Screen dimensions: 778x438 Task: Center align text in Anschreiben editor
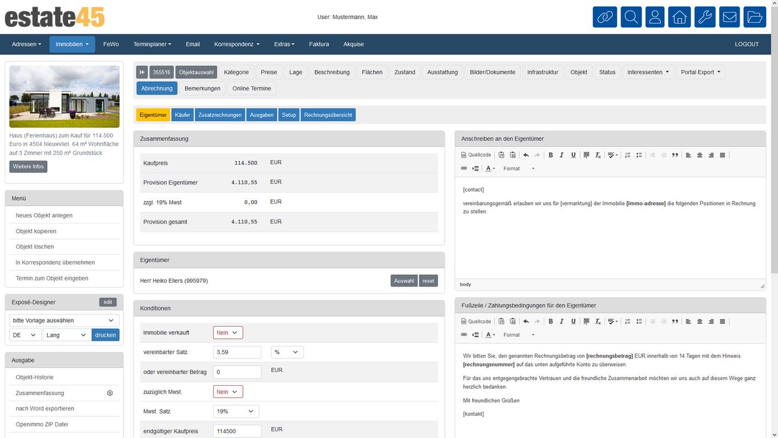pos(700,155)
